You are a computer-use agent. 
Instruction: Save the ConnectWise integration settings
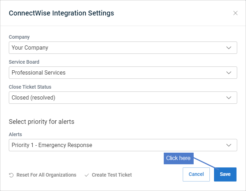tap(225, 174)
